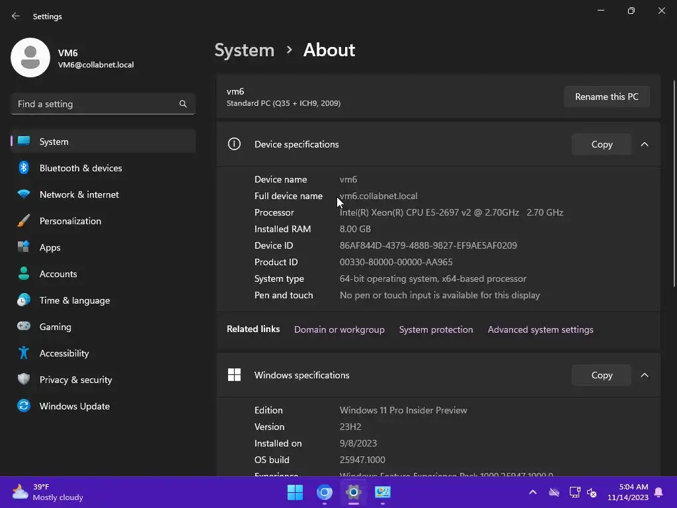The width and height of the screenshot is (677, 508).
Task: Click the Find a setting search box
Action: pos(103,104)
